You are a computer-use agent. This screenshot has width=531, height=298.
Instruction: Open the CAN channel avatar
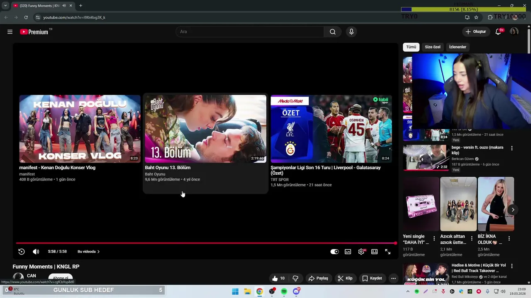(18, 278)
